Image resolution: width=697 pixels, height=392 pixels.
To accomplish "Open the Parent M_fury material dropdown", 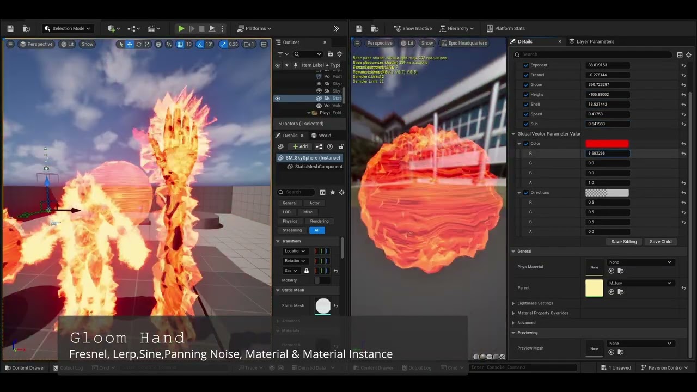I will pos(640,283).
